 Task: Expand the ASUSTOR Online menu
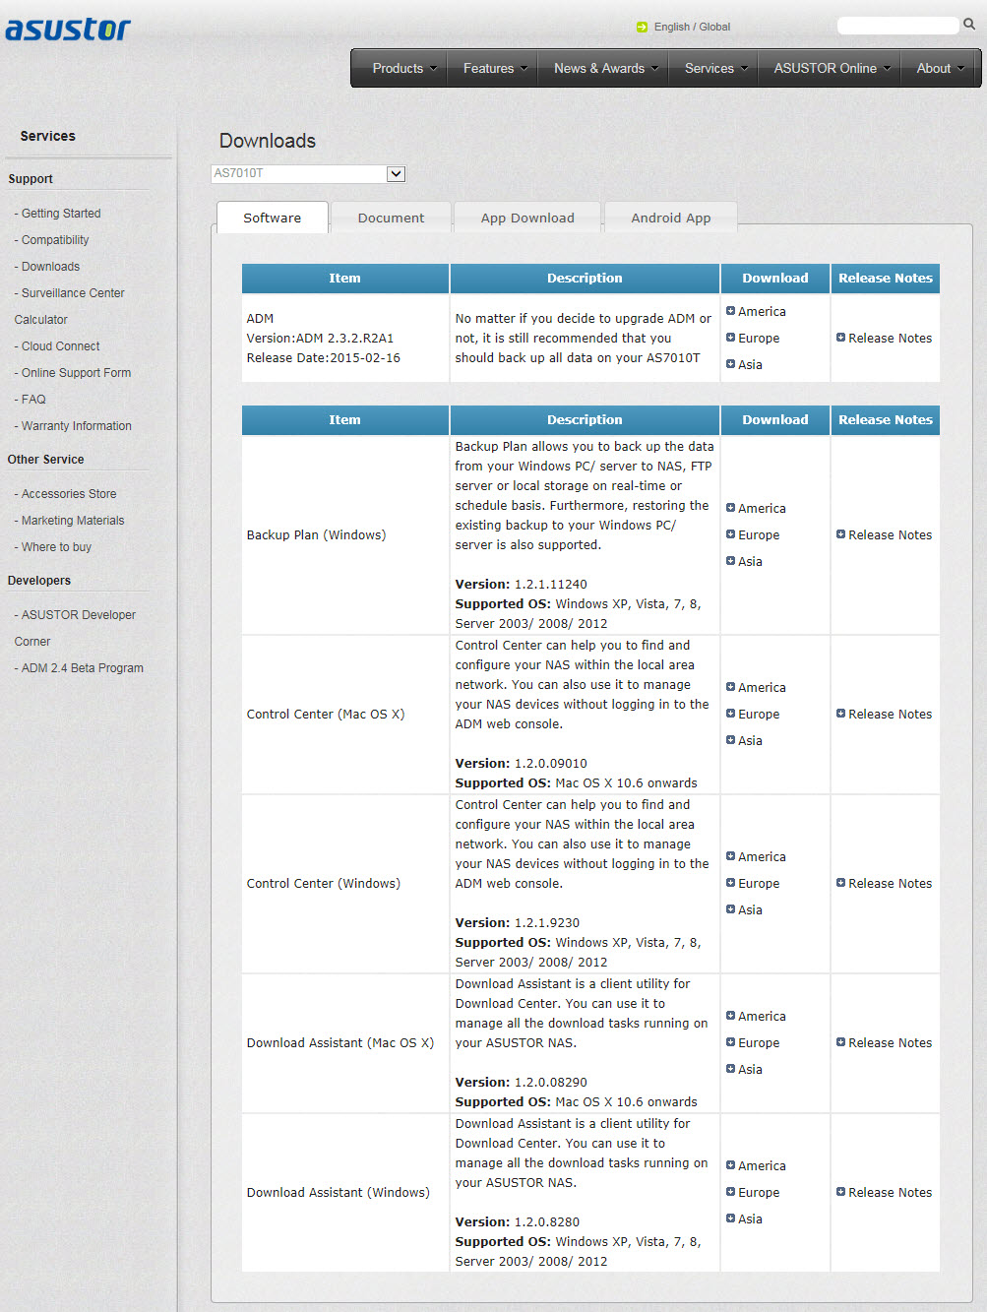tap(832, 68)
